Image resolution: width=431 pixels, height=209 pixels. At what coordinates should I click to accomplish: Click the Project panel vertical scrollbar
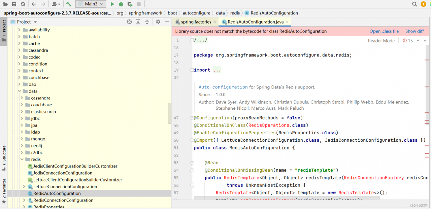tap(170, 113)
